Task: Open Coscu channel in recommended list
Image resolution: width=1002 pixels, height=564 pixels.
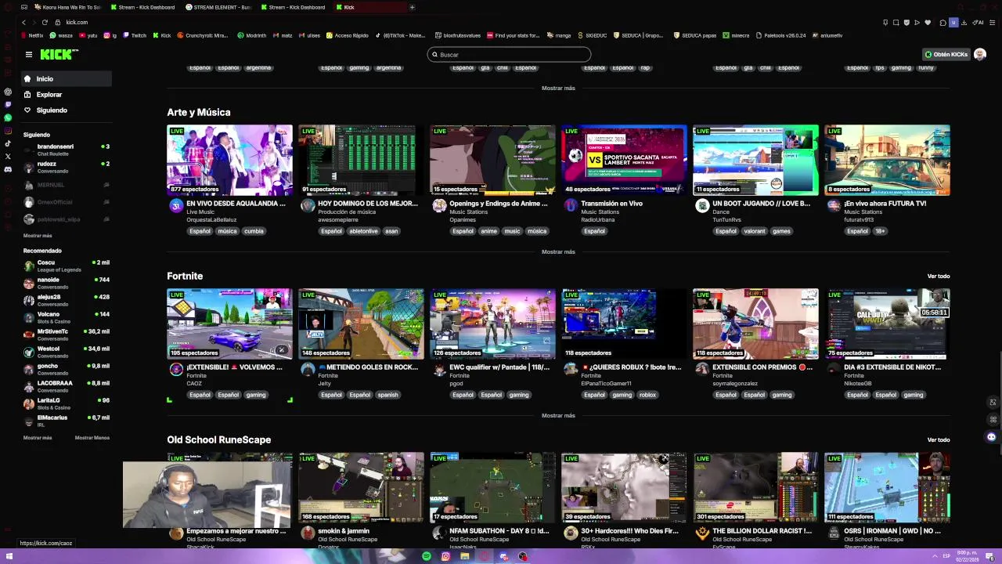Action: click(66, 266)
